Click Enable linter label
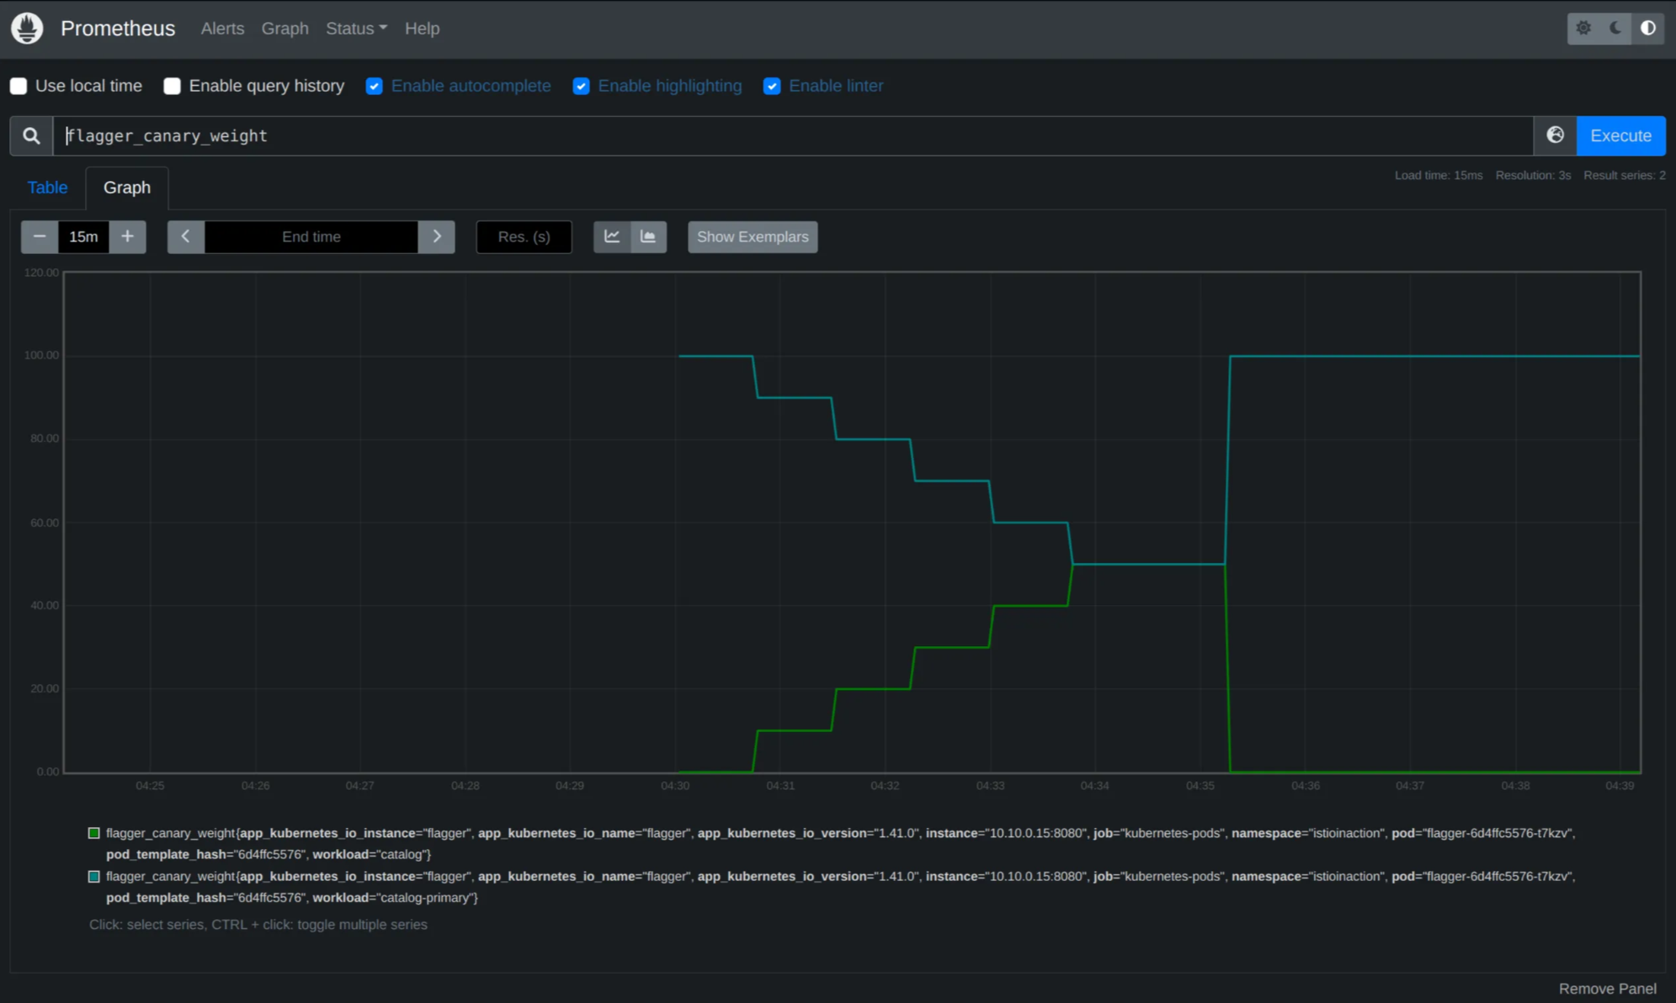1676x1003 pixels. pos(836,86)
